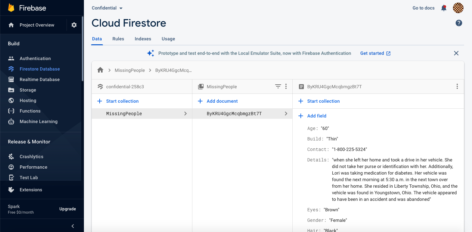Image resolution: width=472 pixels, height=232 pixels.
Task: Select the Gender field value "Female"
Action: pyautogui.click(x=338, y=220)
